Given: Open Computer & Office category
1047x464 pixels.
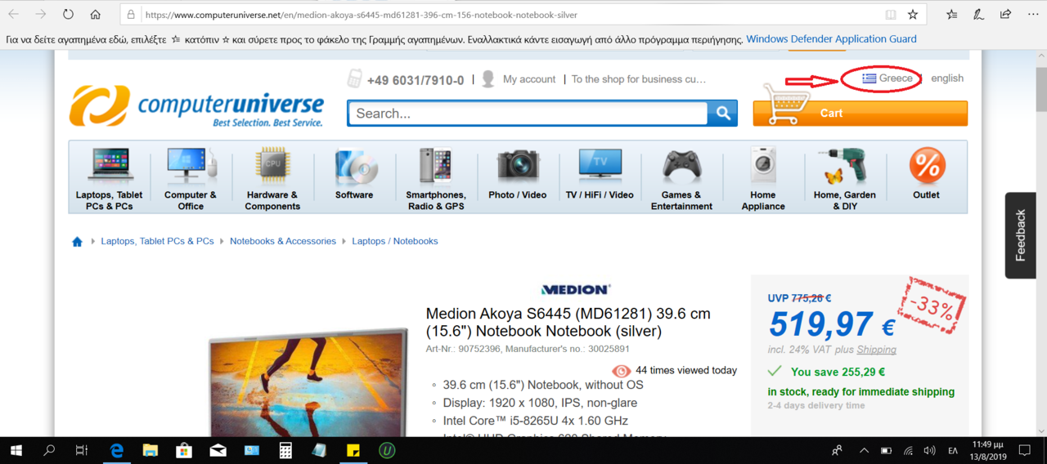Looking at the screenshot, I should pyautogui.click(x=191, y=179).
